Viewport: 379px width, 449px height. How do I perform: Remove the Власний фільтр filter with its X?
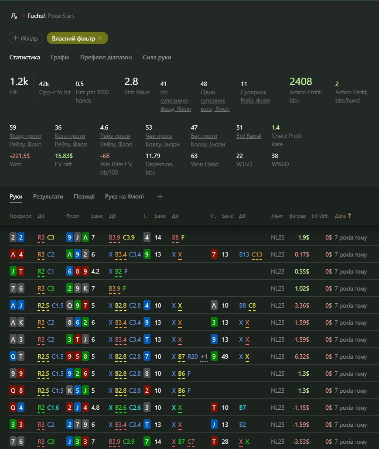pyautogui.click(x=100, y=38)
